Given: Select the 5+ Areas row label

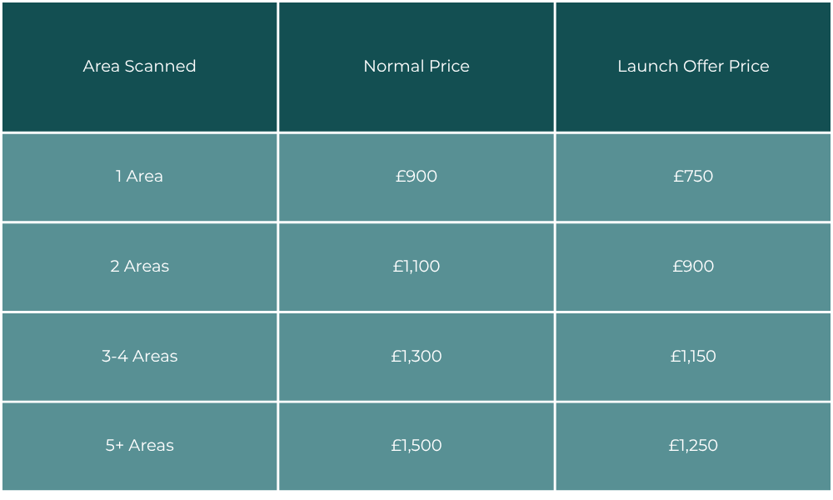Looking at the screenshot, I should 139,446.
